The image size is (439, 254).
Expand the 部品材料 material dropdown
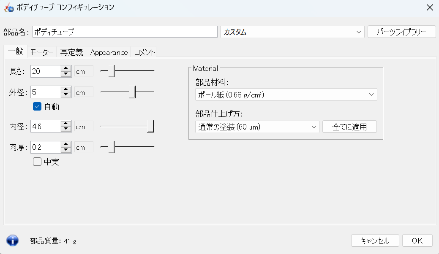point(286,95)
